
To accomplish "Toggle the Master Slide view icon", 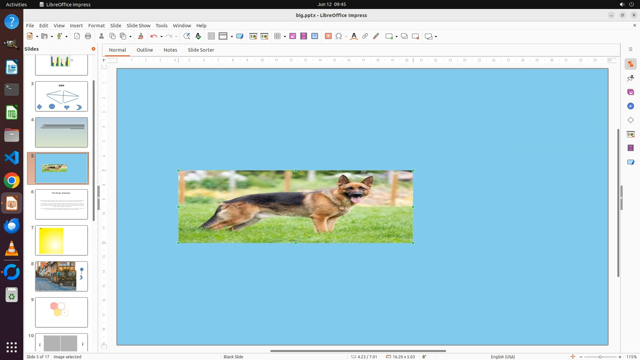I will [240, 36].
